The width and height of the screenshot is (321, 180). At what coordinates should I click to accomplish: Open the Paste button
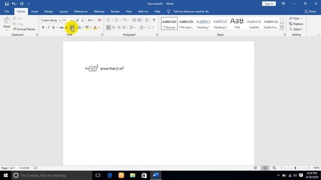tap(7, 24)
